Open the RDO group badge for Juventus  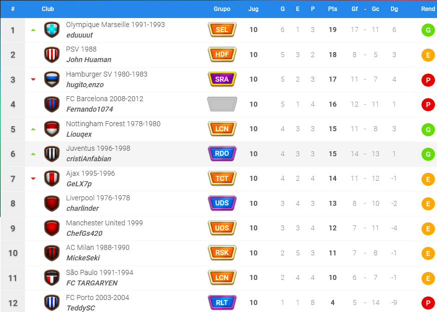[x=222, y=154]
